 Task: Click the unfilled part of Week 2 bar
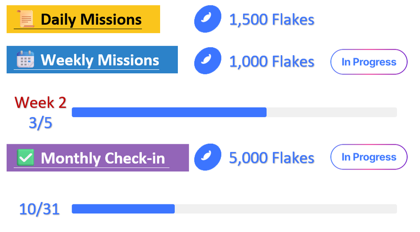coord(332,112)
